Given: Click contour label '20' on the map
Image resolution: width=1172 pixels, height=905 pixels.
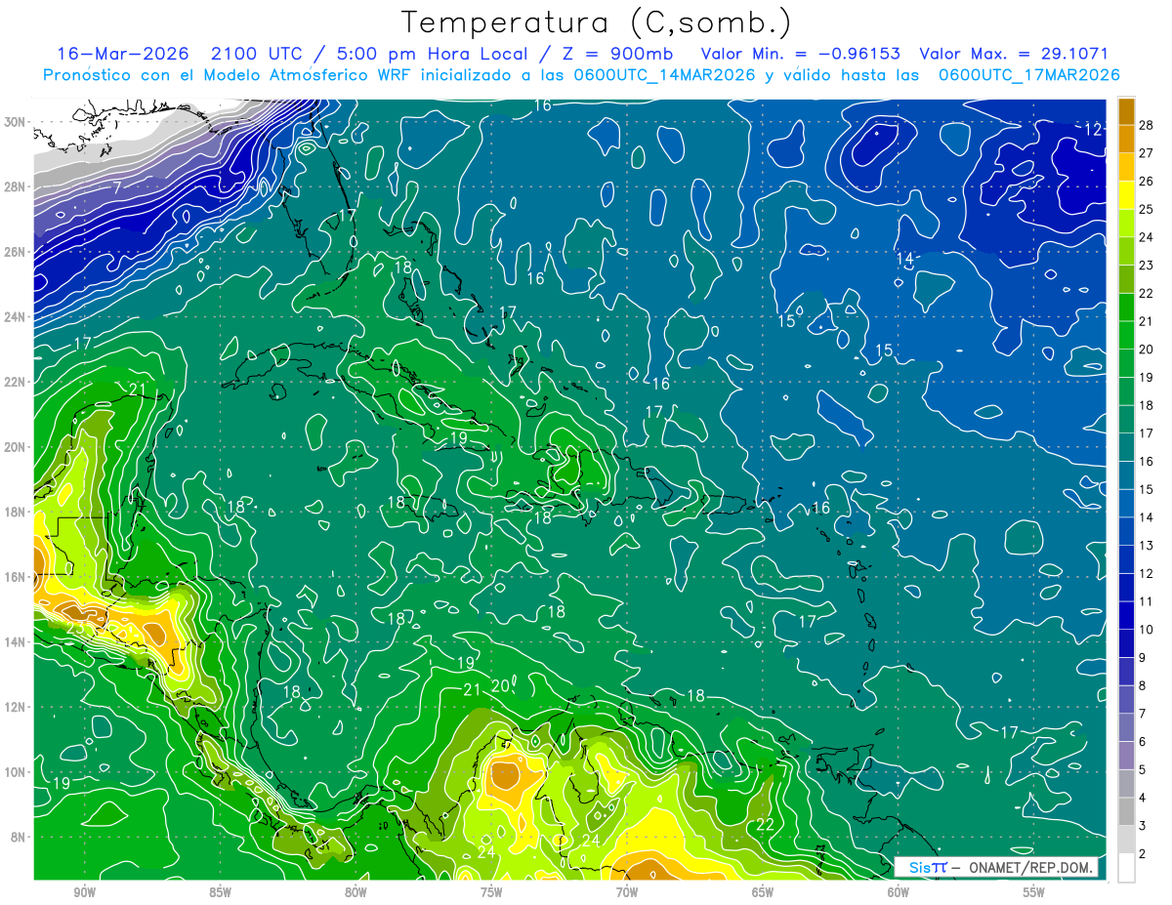Looking at the screenshot, I should point(500,685).
